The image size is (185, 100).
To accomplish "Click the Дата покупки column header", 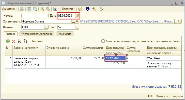I will (115, 48).
